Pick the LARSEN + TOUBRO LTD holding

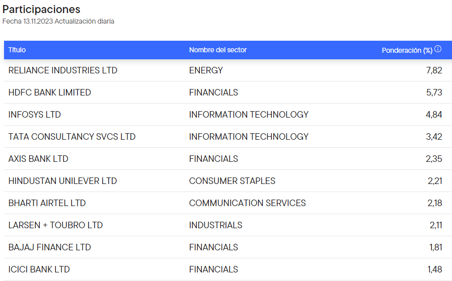(55, 225)
